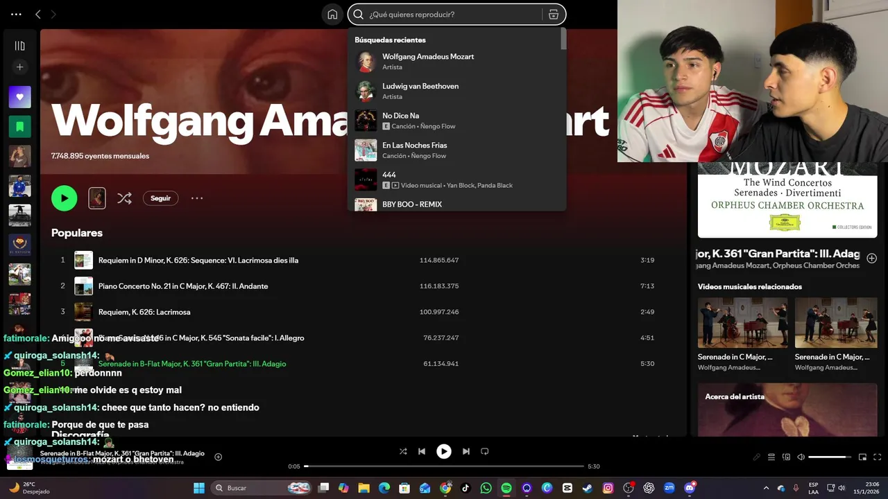Open Discord from taskbar
This screenshot has width=888, height=499.
(690, 488)
